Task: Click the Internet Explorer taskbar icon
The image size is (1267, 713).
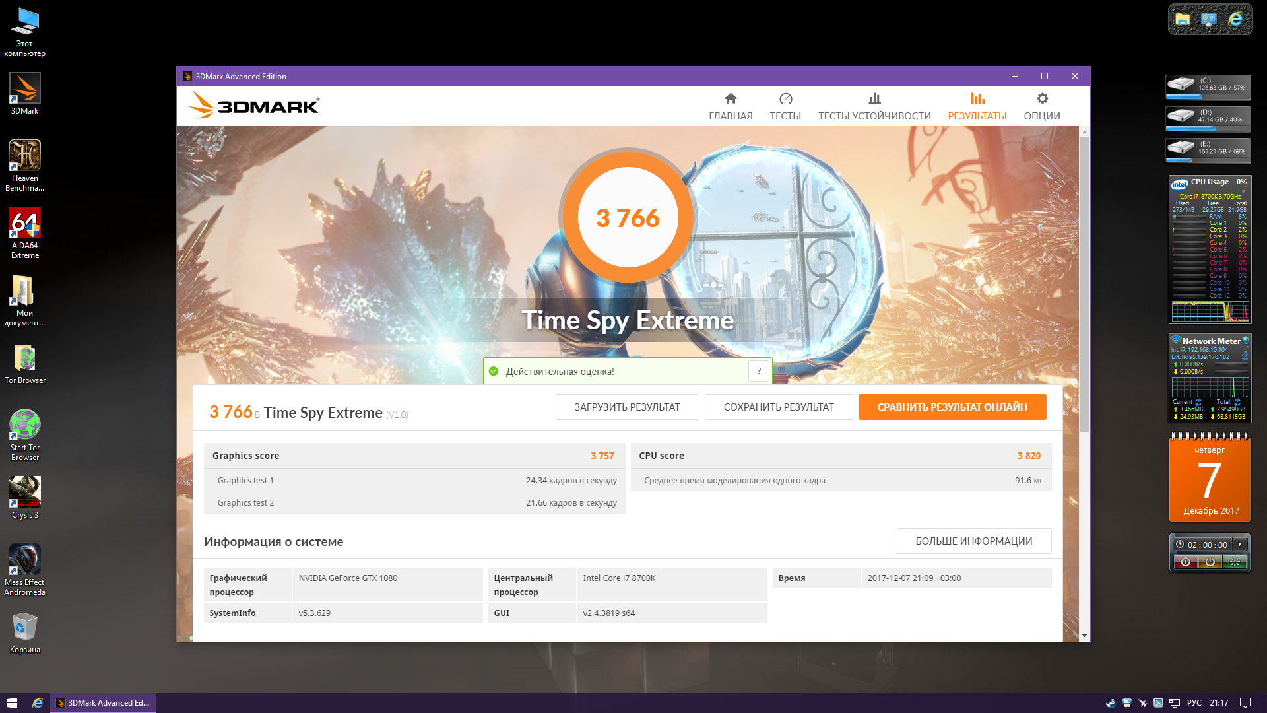Action: coord(38,703)
